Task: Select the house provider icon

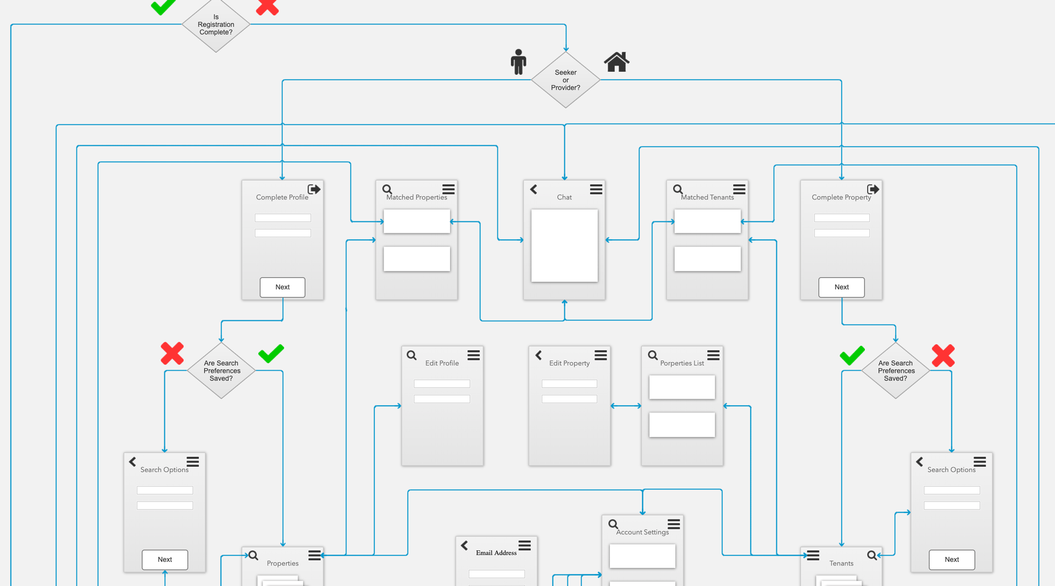Action: 617,62
